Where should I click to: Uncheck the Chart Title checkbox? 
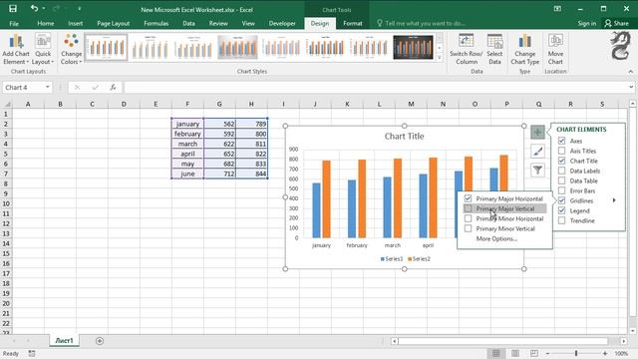pyautogui.click(x=561, y=161)
